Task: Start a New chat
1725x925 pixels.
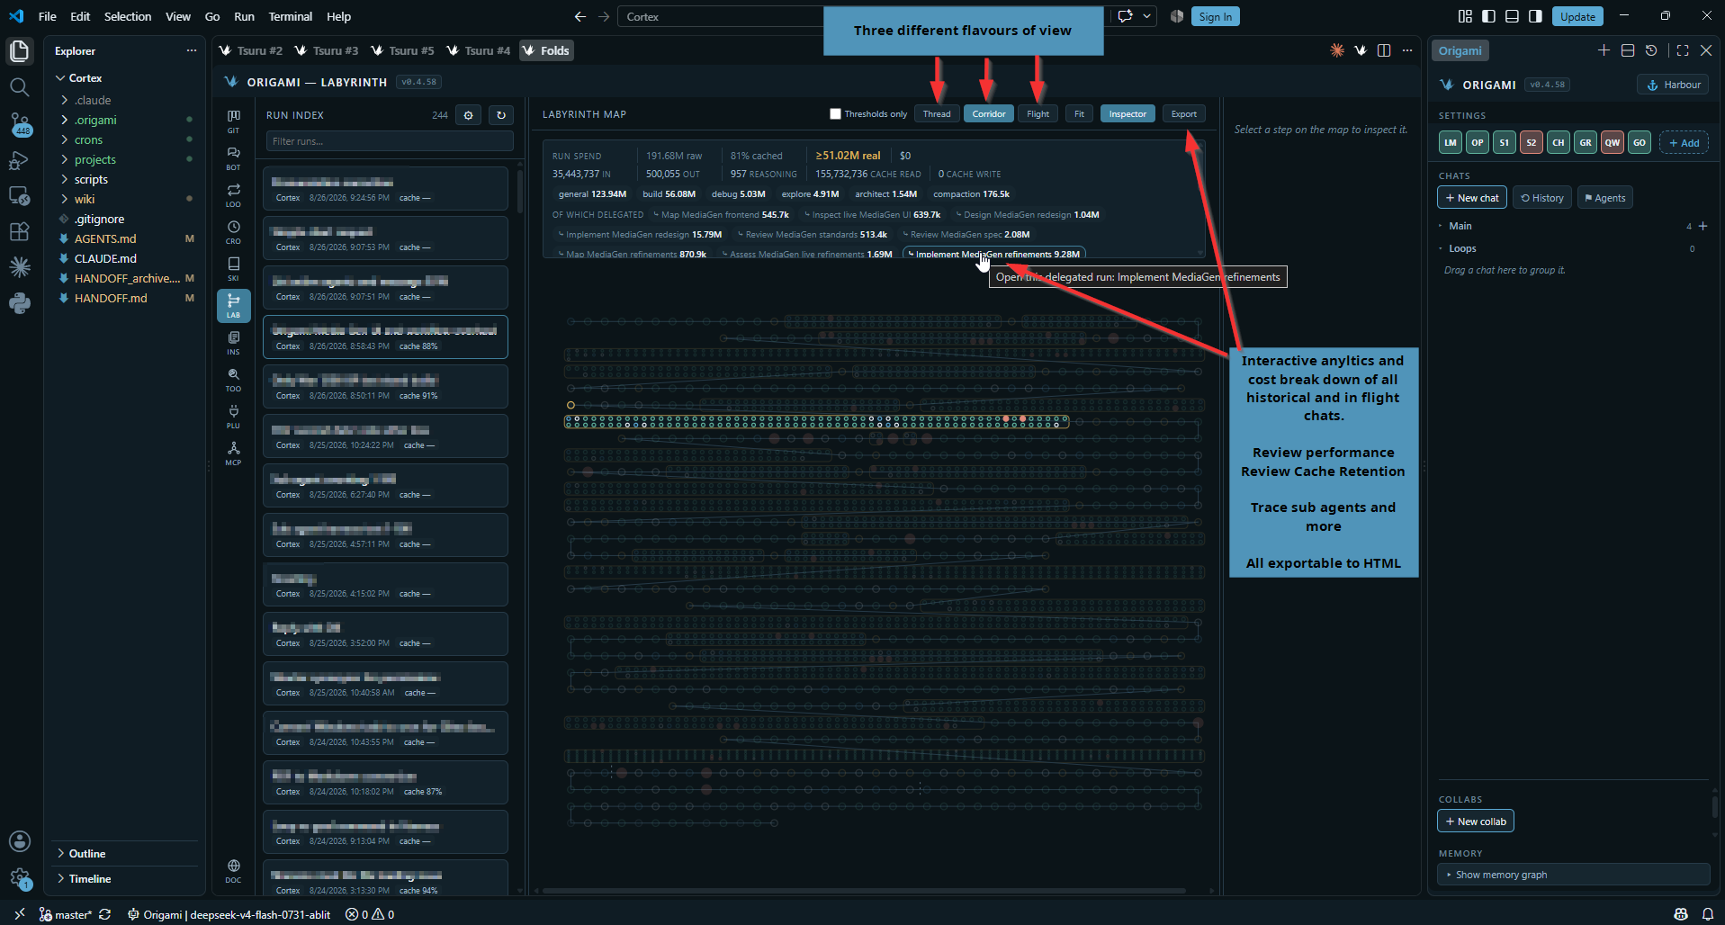Action: coord(1472,198)
